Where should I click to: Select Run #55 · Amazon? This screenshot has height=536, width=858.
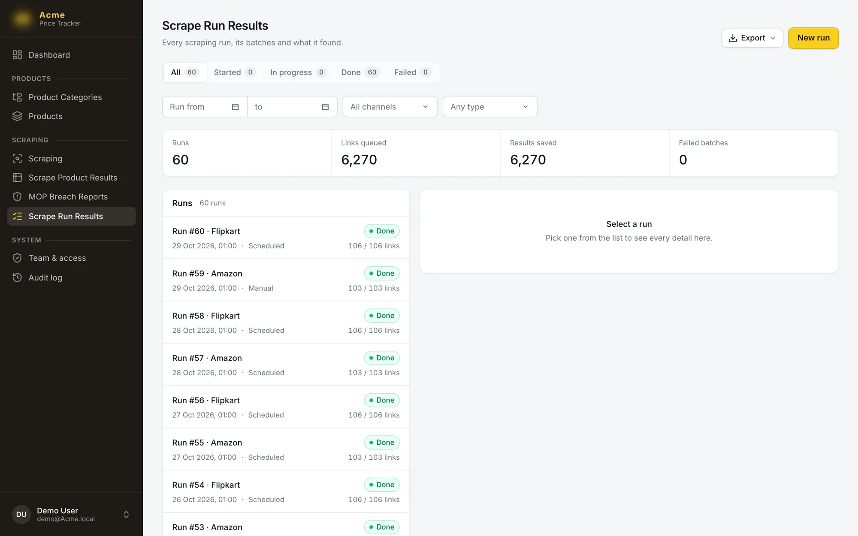[286, 449]
